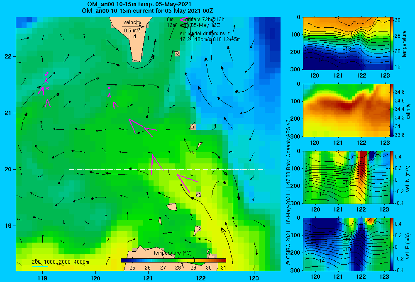Click the '33.8' salinity color bar tick
The height and width of the screenshot is (282, 415).
[399, 135]
